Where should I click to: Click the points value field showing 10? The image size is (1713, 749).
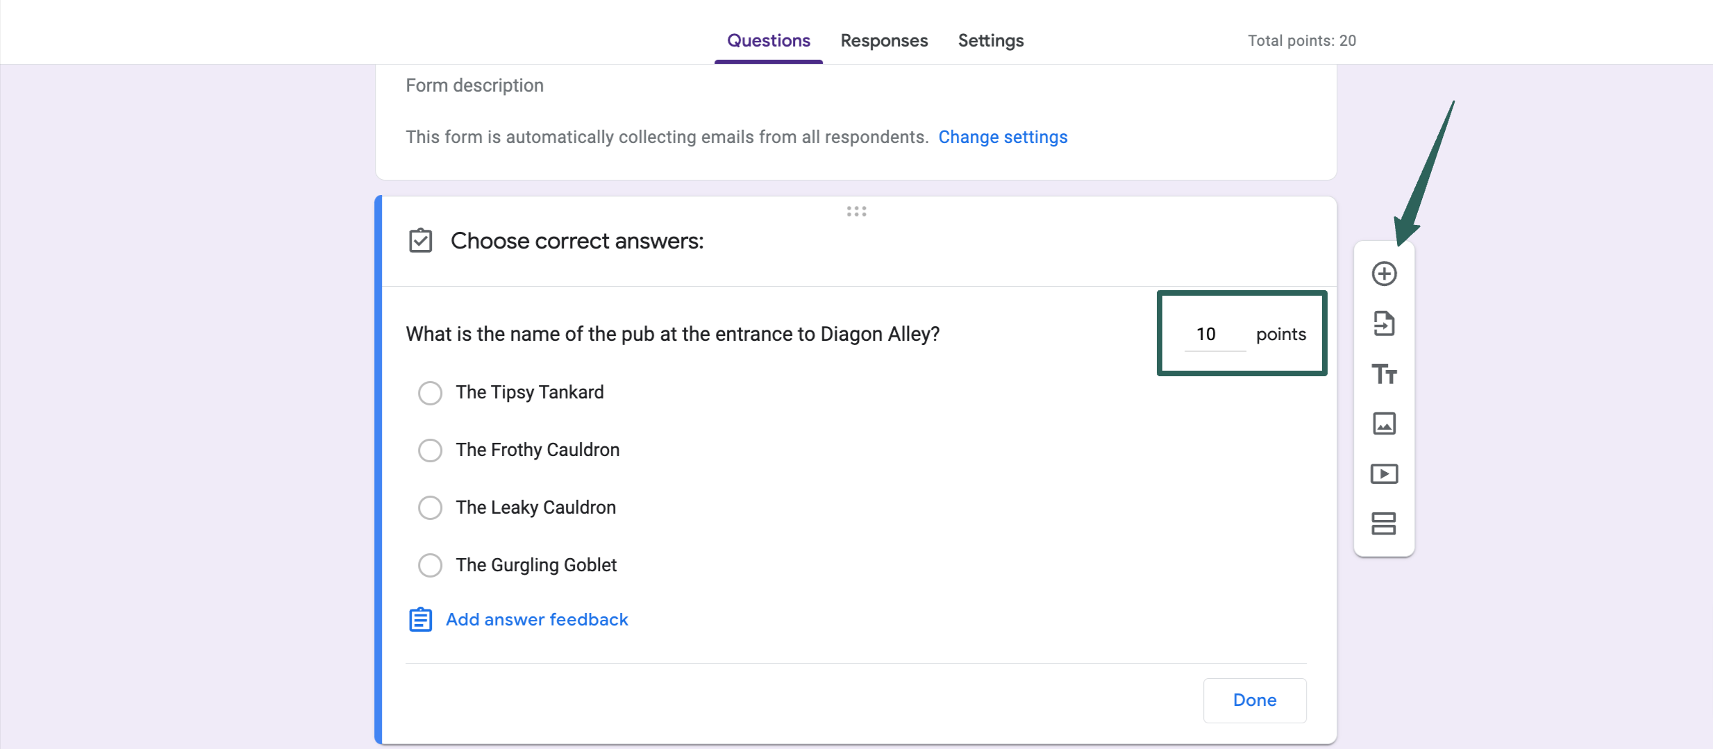(1214, 335)
